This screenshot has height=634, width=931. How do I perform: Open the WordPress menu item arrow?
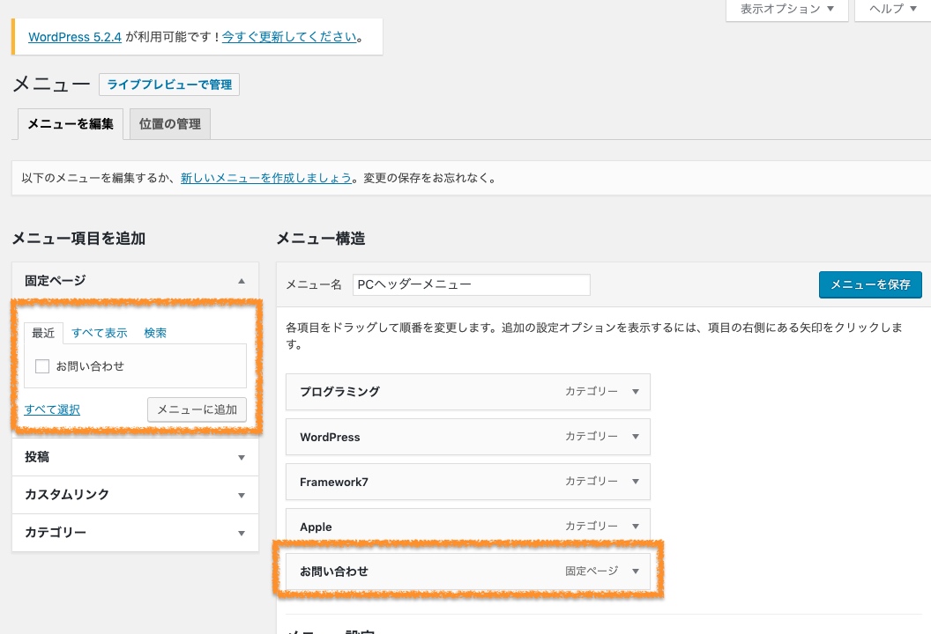(x=635, y=437)
